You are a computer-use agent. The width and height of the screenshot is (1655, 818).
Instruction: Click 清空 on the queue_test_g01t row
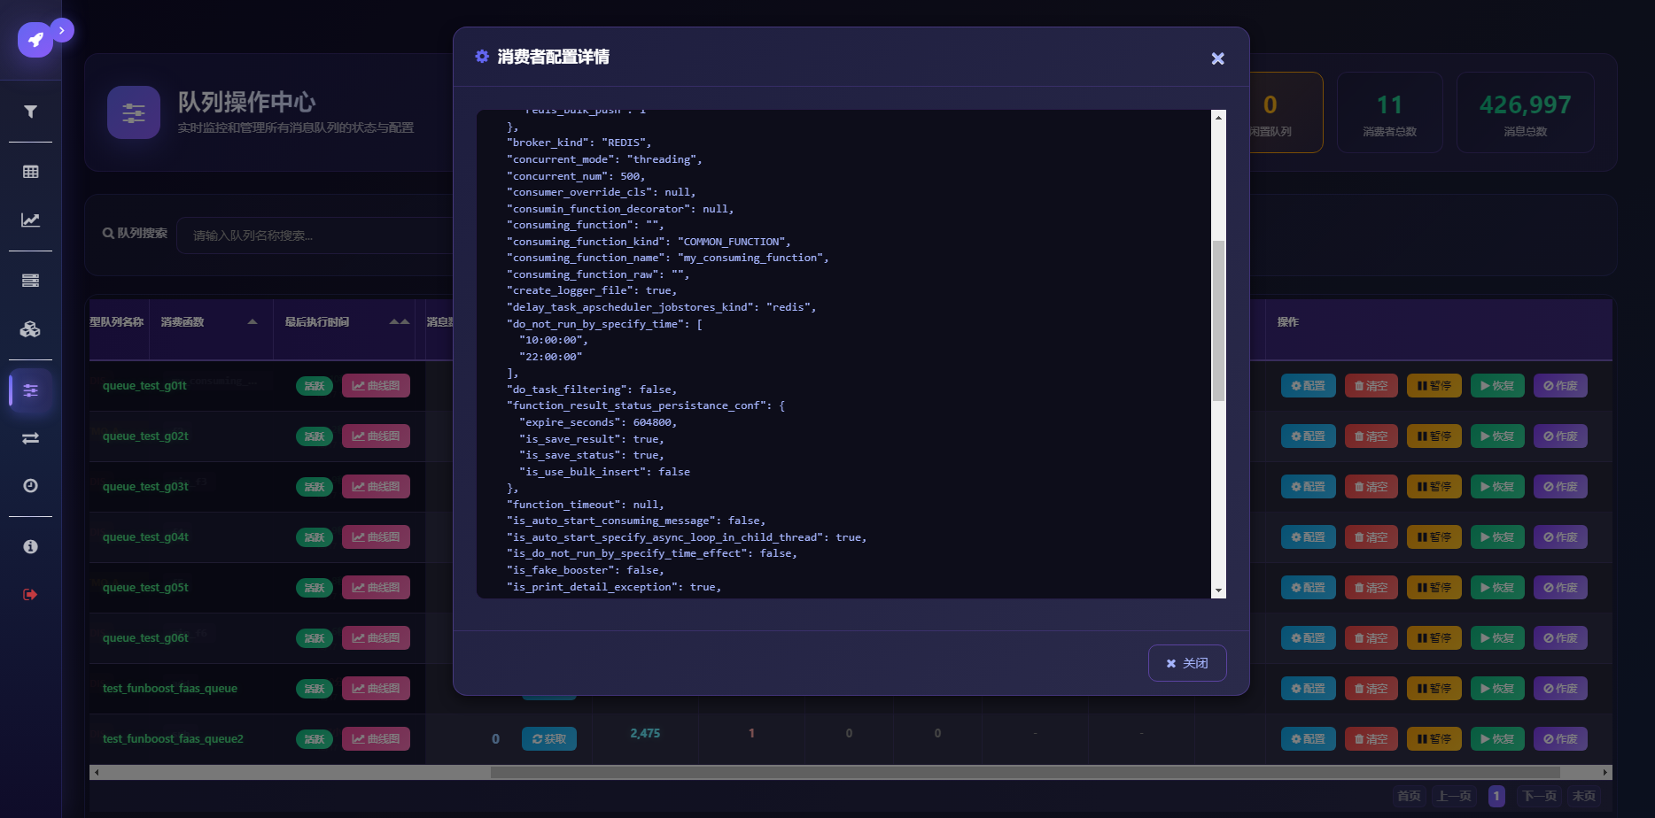click(x=1371, y=386)
